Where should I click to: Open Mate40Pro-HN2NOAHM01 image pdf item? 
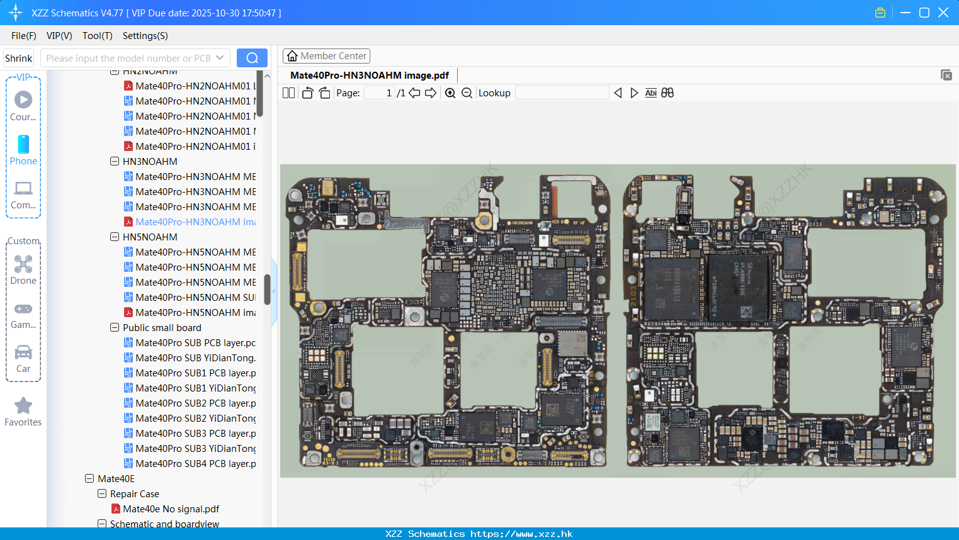click(x=190, y=146)
